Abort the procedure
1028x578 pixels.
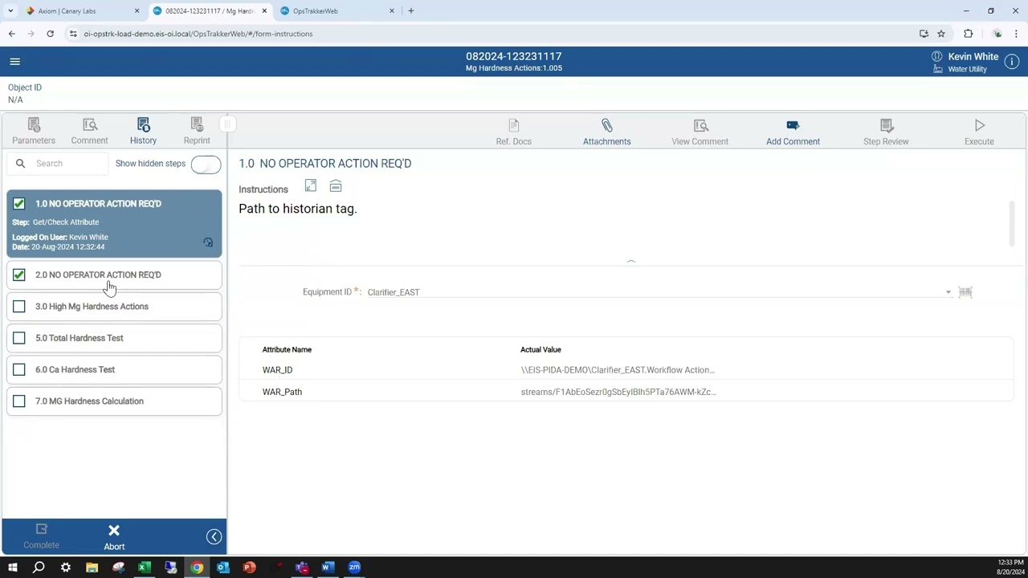tap(114, 537)
